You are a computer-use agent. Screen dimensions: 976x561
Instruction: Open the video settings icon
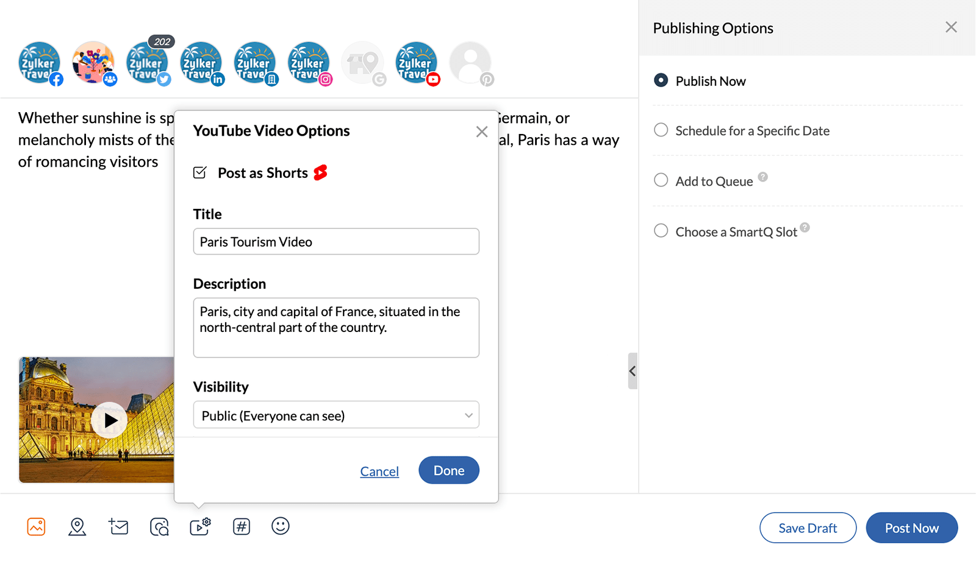tap(199, 526)
